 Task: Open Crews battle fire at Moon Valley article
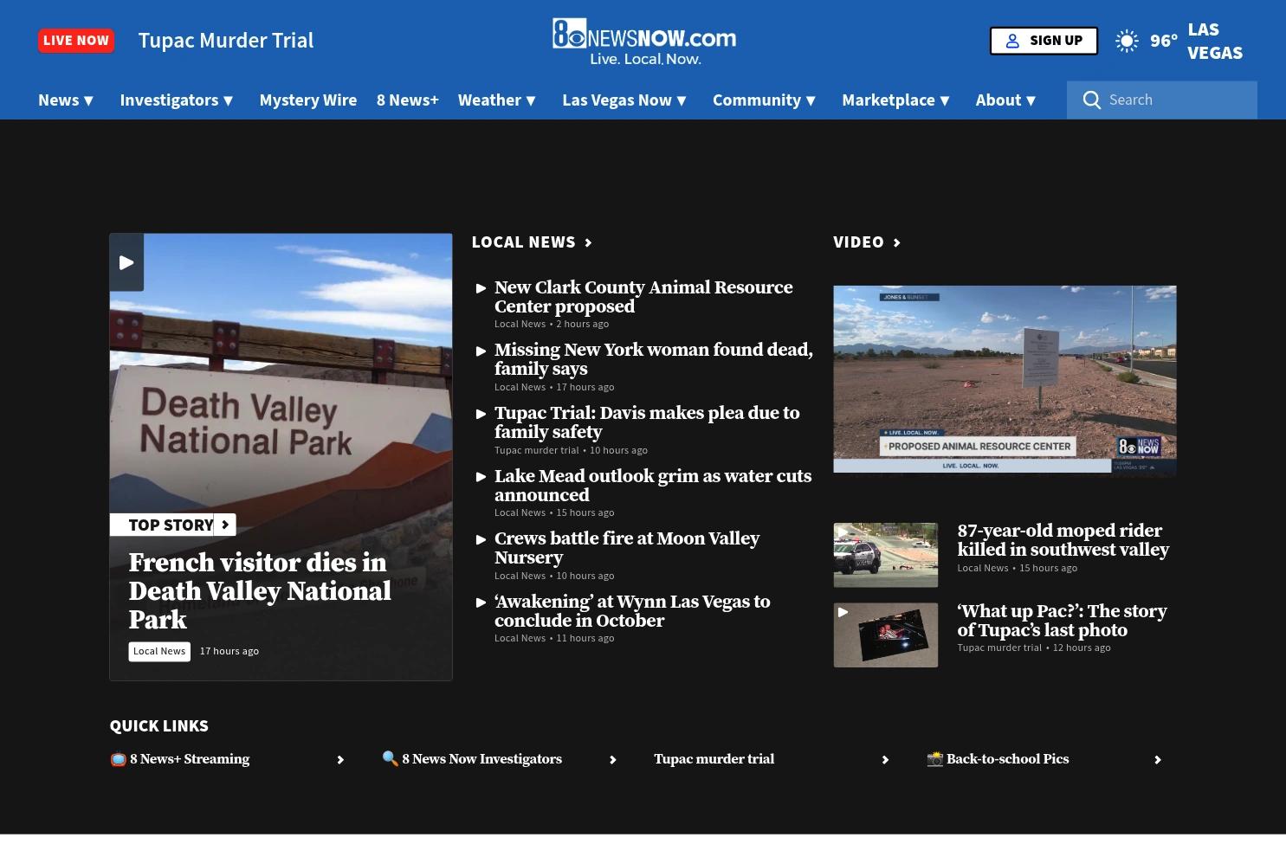click(627, 548)
